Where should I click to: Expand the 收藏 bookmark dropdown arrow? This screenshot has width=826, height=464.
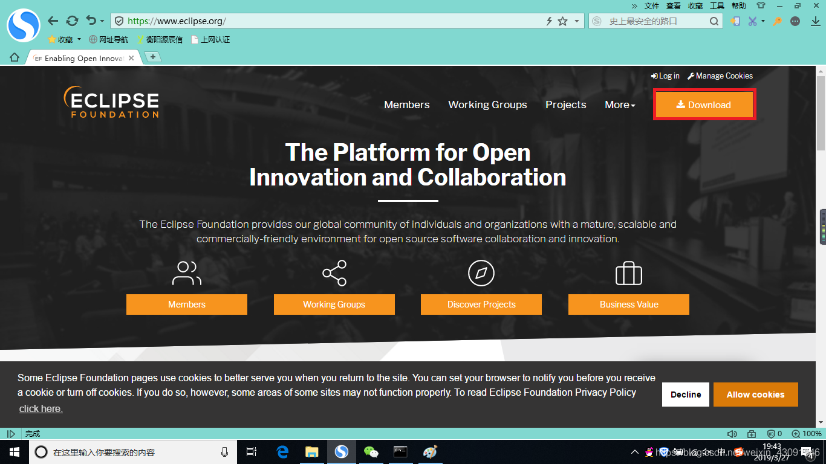pyautogui.click(x=79, y=40)
